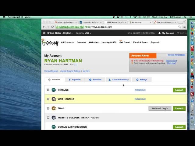This screenshot has height=146, width=195.
Task: Open Excel from the dock
Action: pos(192,54)
